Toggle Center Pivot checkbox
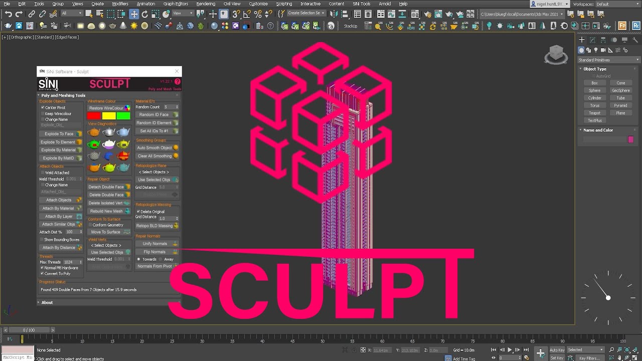Image resolution: width=642 pixels, height=361 pixels. (x=43, y=108)
